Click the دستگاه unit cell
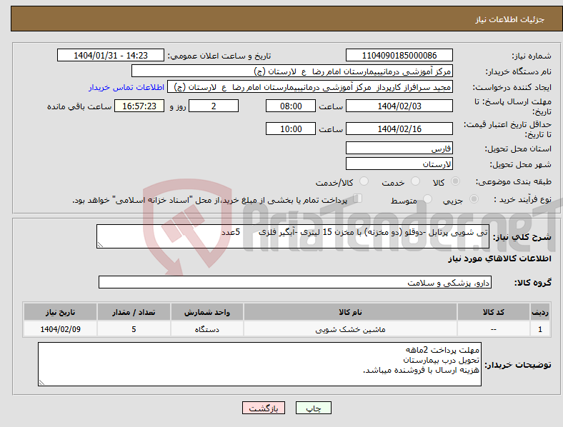 point(206,329)
